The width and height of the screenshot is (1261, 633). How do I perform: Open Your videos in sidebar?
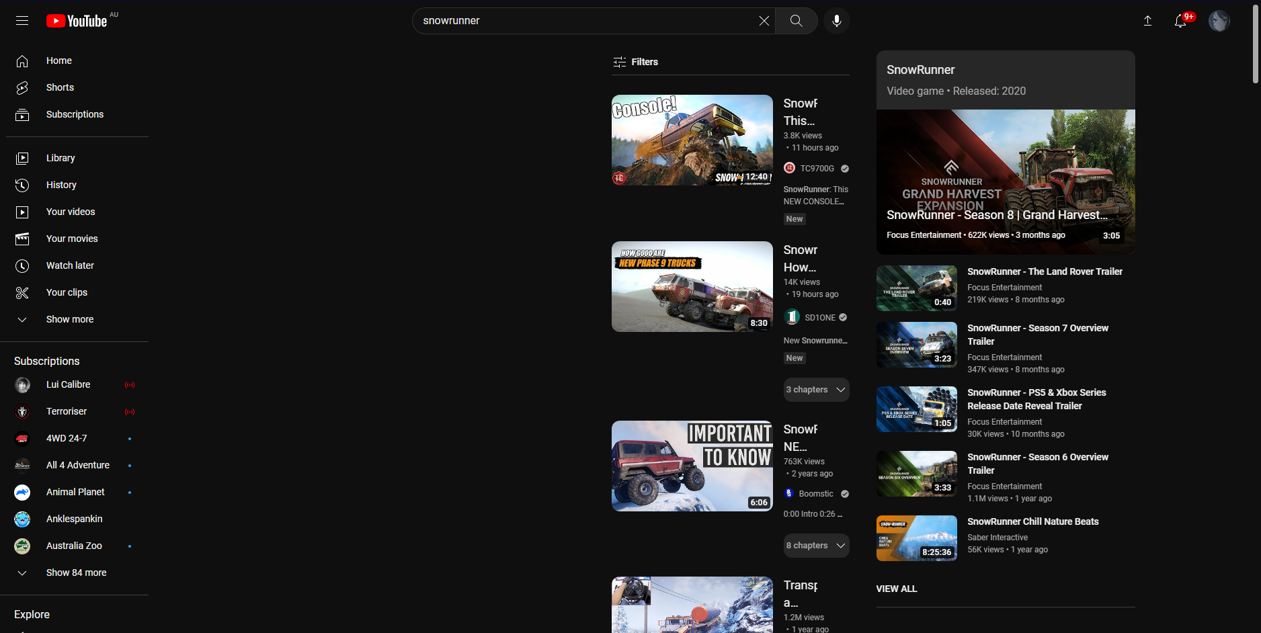coord(77,212)
